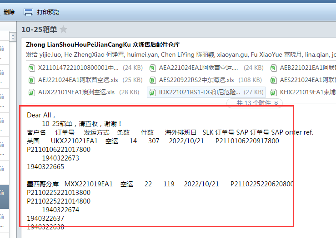Expand the 共 13 个附件 attachments list
The height and width of the screenshot is (238, 336).
[x=255, y=103]
